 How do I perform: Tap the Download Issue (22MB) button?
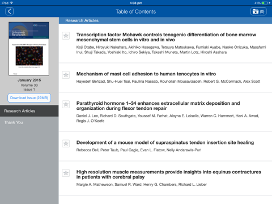pos(29,98)
